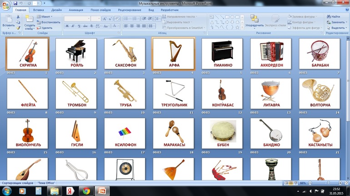This screenshot has width=350, height=196.
Task: Switch to the Вставка ribbon tab
Action: tap(39, 9)
